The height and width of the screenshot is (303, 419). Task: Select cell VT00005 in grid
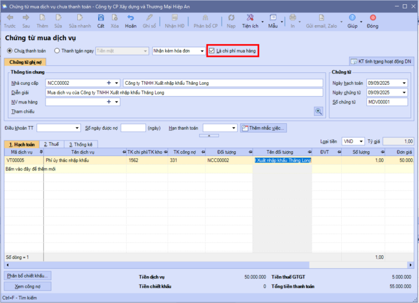24,160
